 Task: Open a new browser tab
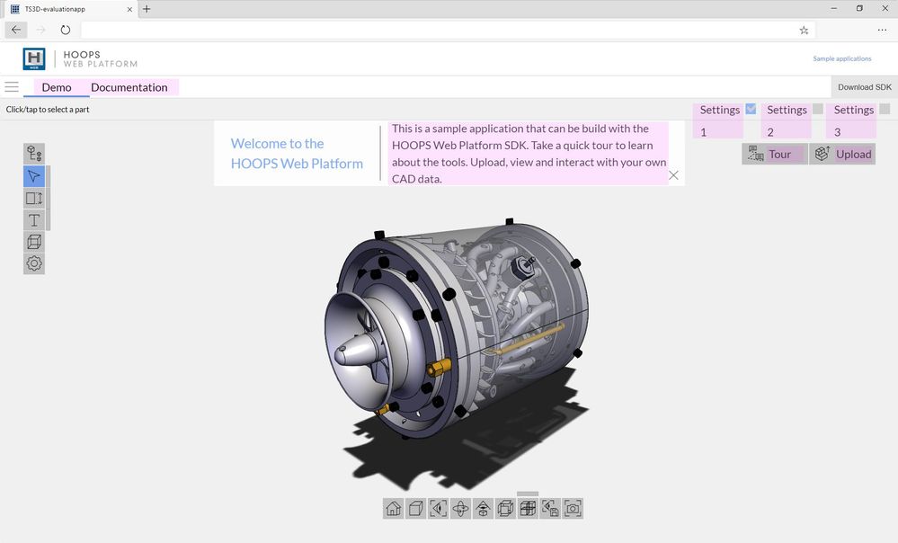(147, 9)
